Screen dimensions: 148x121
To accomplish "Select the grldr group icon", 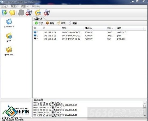I will click(9, 36).
